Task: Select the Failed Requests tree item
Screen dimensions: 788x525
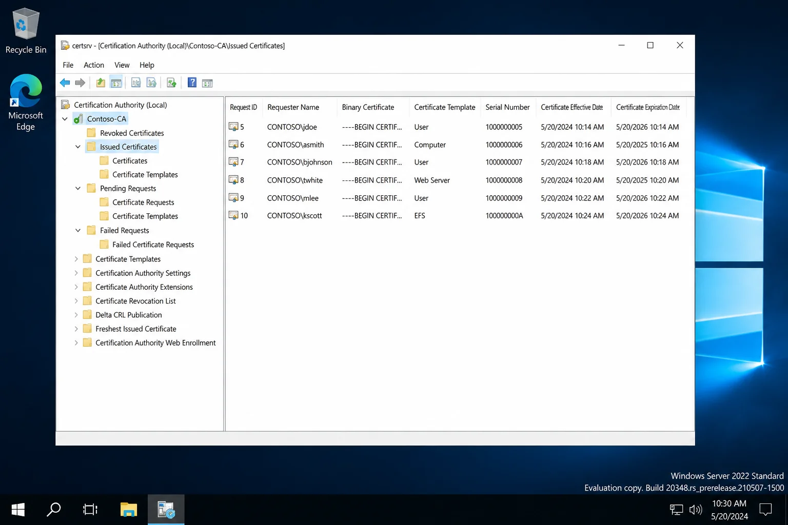Action: tap(125, 230)
